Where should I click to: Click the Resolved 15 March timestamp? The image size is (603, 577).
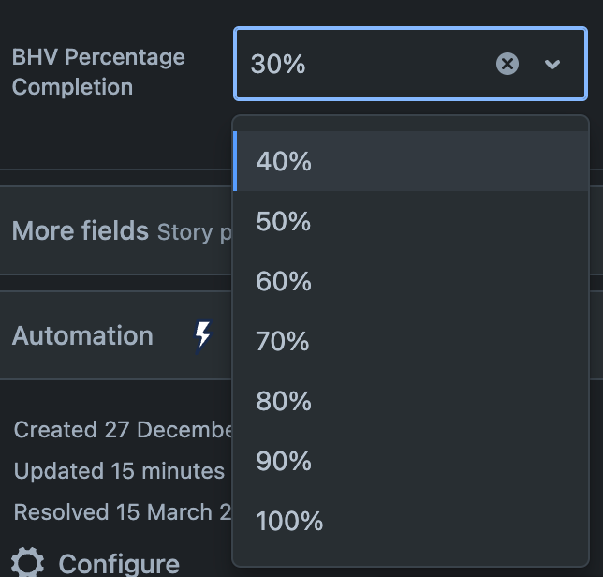pyautogui.click(x=122, y=512)
